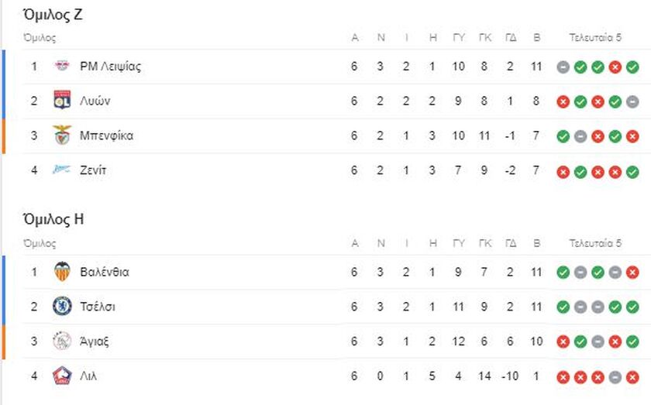Click the Chelsea club crest
This screenshot has width=651, height=405.
coord(62,307)
